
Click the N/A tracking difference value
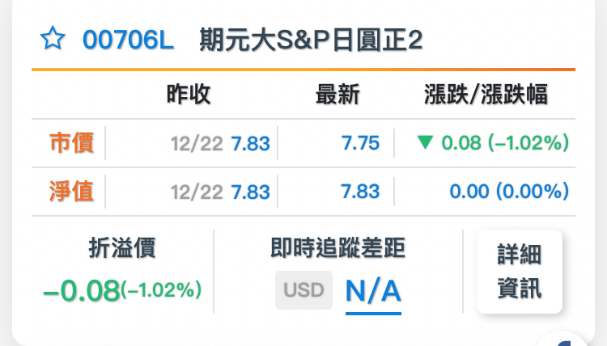pos(373,291)
